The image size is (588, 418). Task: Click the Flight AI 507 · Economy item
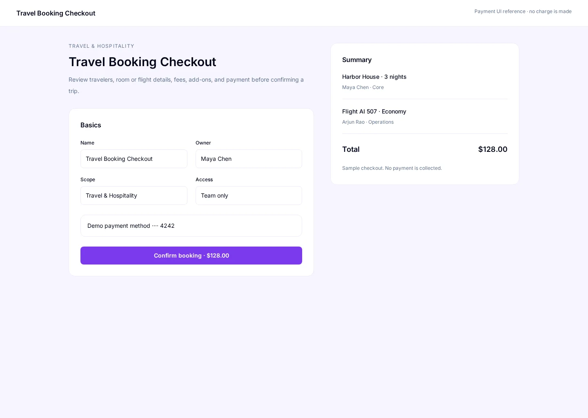click(x=374, y=111)
